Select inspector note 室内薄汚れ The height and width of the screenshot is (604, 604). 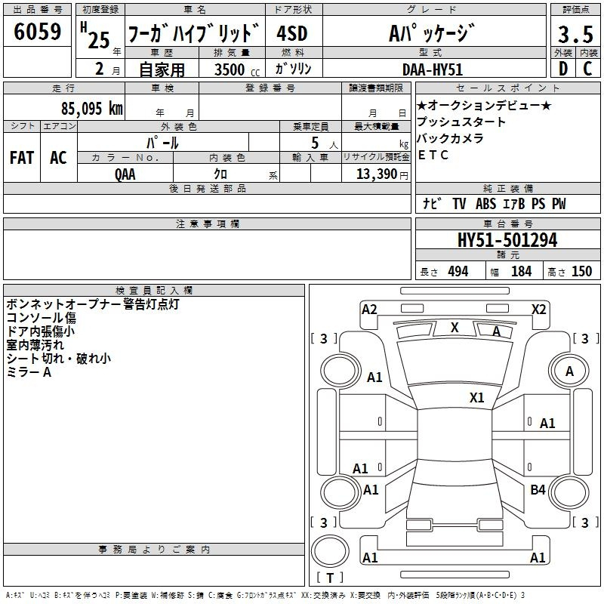[x=35, y=345]
